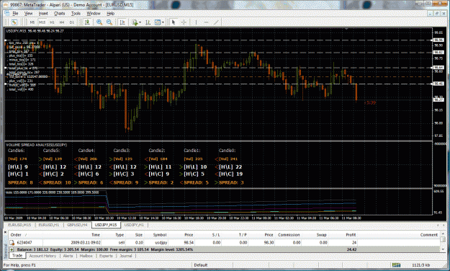Click the Default profile in status bar
Viewport: 450px width, 271px height.
pyautogui.click(x=201, y=265)
